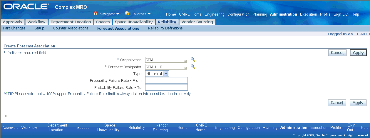
Task: Click Workflow in the footer bar
Action: tap(29, 128)
